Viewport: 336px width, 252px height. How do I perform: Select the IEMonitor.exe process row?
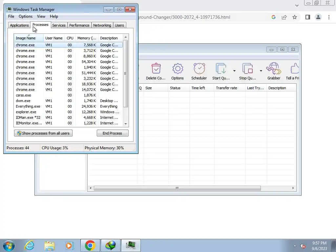coord(68,123)
